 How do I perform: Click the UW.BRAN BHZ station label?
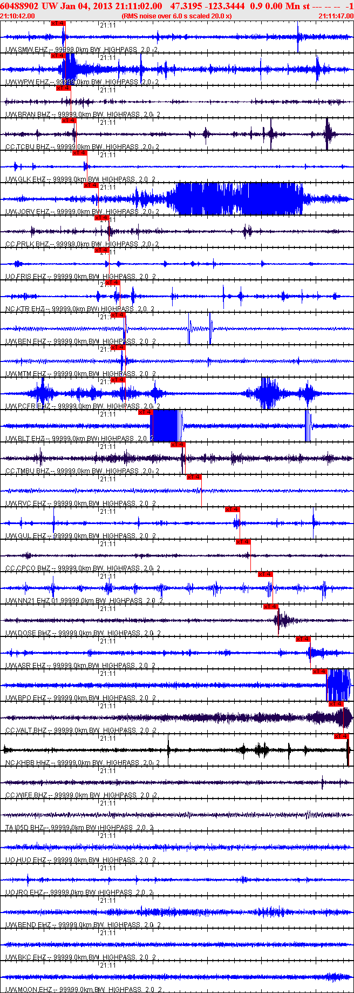(28, 115)
